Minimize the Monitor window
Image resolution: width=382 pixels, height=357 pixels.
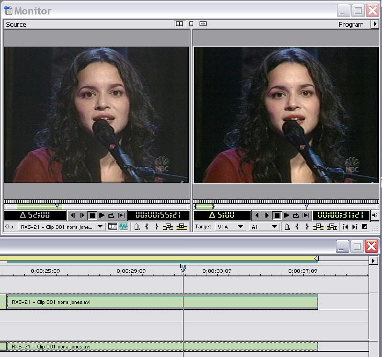coord(343,11)
